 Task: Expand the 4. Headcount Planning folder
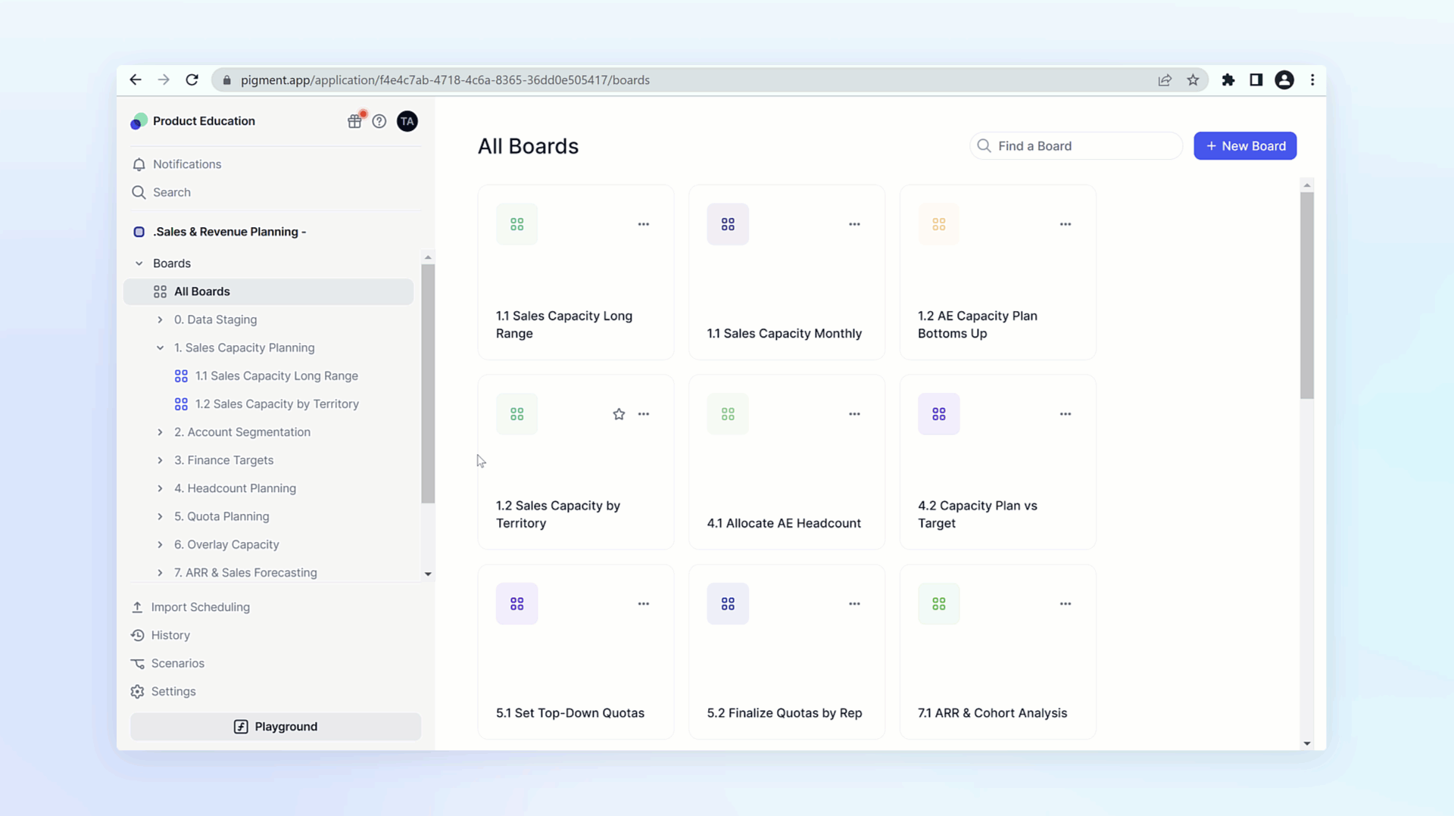pos(160,489)
